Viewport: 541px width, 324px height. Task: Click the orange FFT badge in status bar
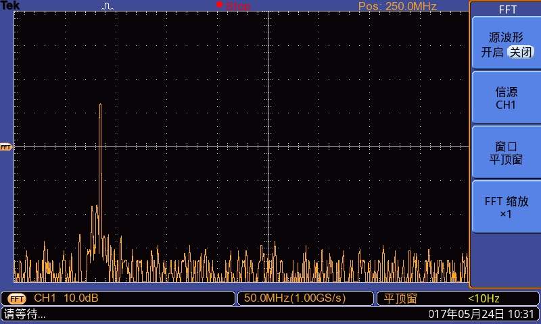click(x=16, y=298)
